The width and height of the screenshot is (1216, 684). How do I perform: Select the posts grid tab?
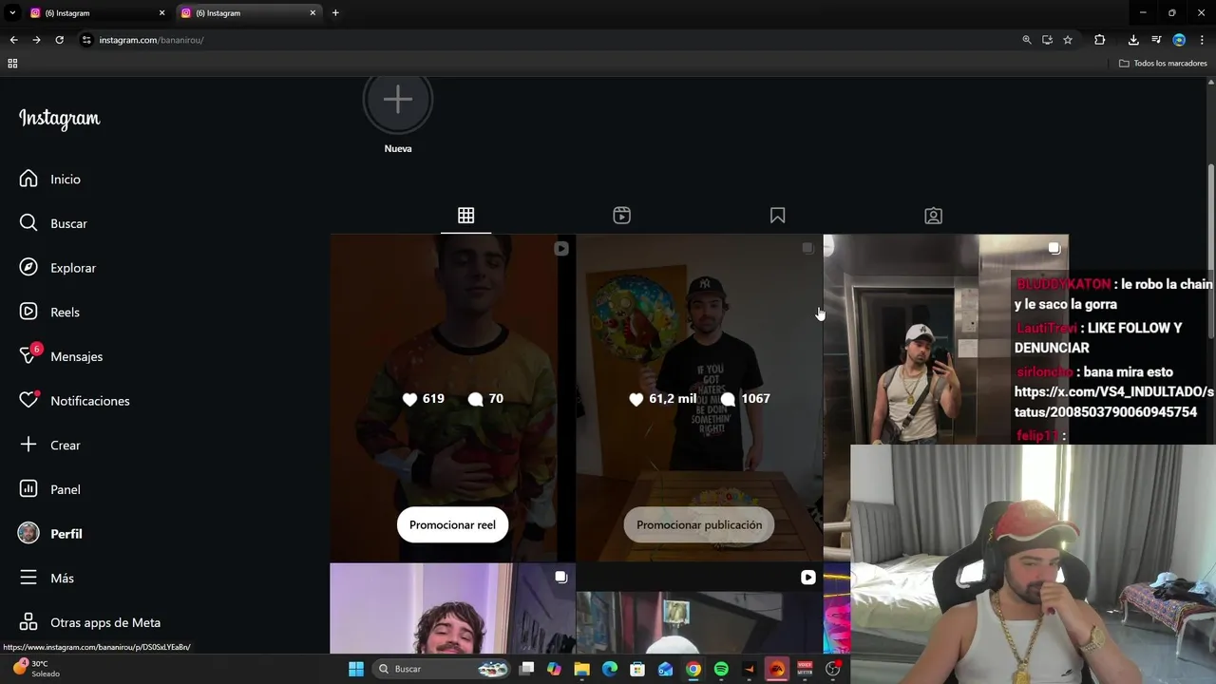[x=465, y=216]
